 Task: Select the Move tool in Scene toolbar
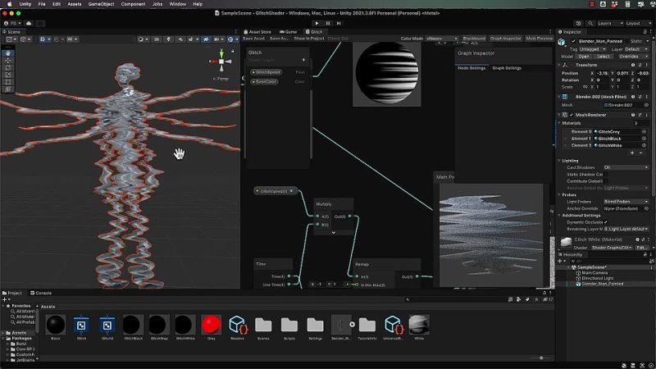8,60
